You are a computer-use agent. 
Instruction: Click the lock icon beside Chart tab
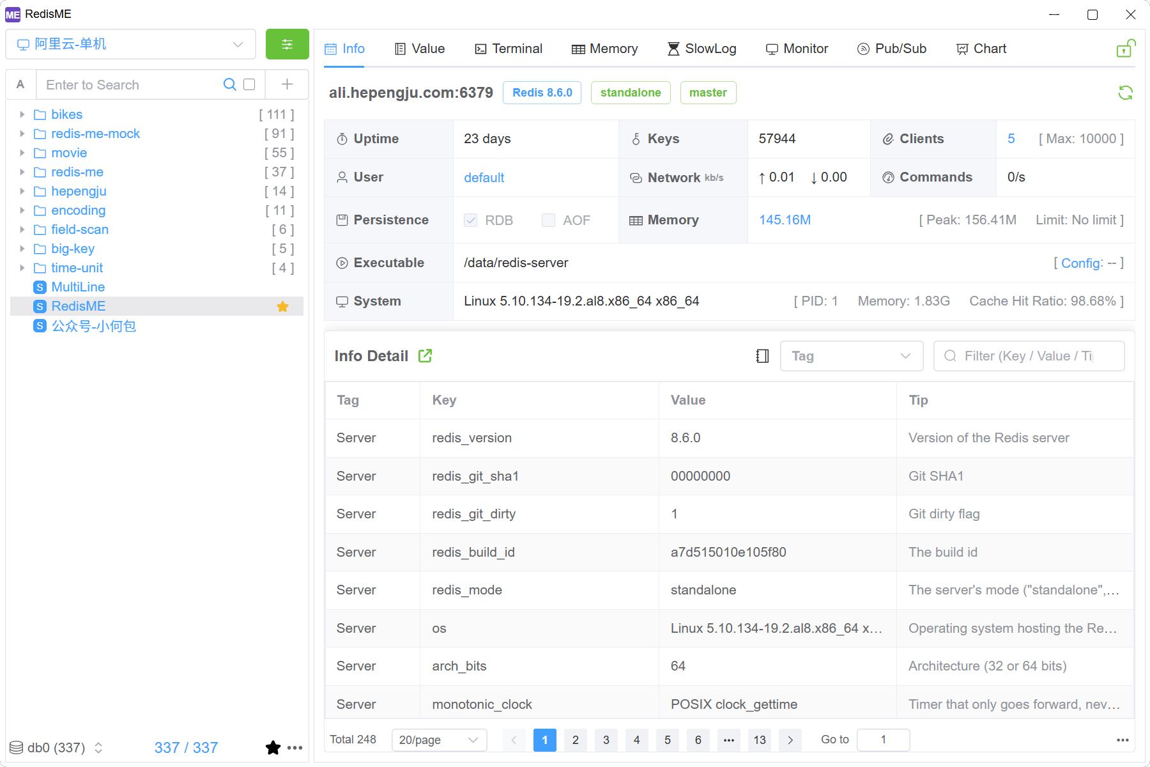coord(1126,49)
